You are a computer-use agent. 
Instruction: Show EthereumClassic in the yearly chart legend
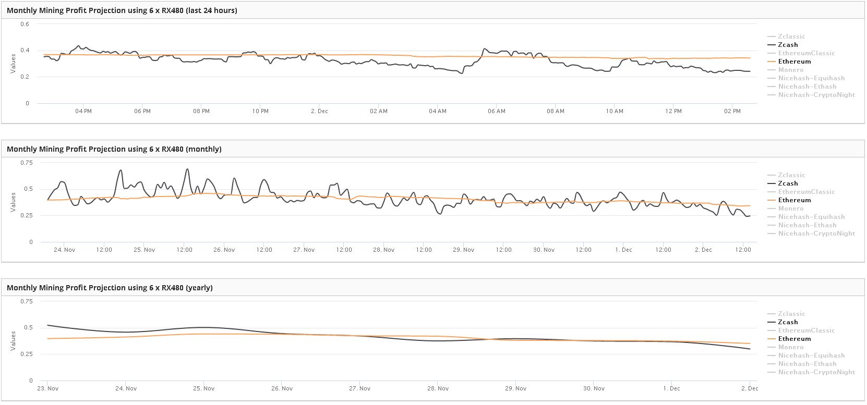(x=801, y=330)
